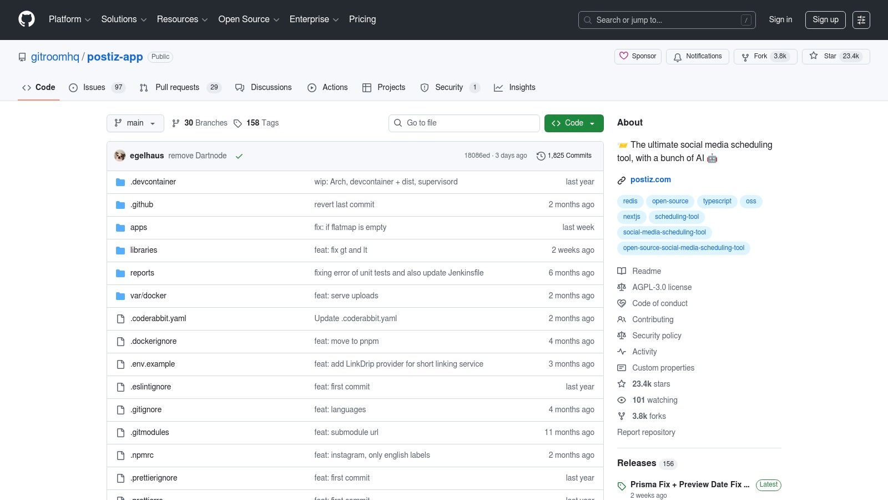View repository Activity

pos(637,352)
